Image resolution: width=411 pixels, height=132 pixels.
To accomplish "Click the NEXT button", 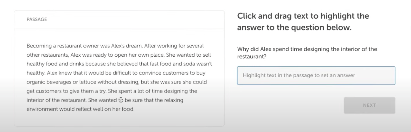I will 369,105.
